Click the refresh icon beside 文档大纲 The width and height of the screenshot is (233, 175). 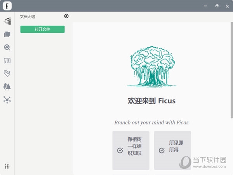click(x=66, y=16)
